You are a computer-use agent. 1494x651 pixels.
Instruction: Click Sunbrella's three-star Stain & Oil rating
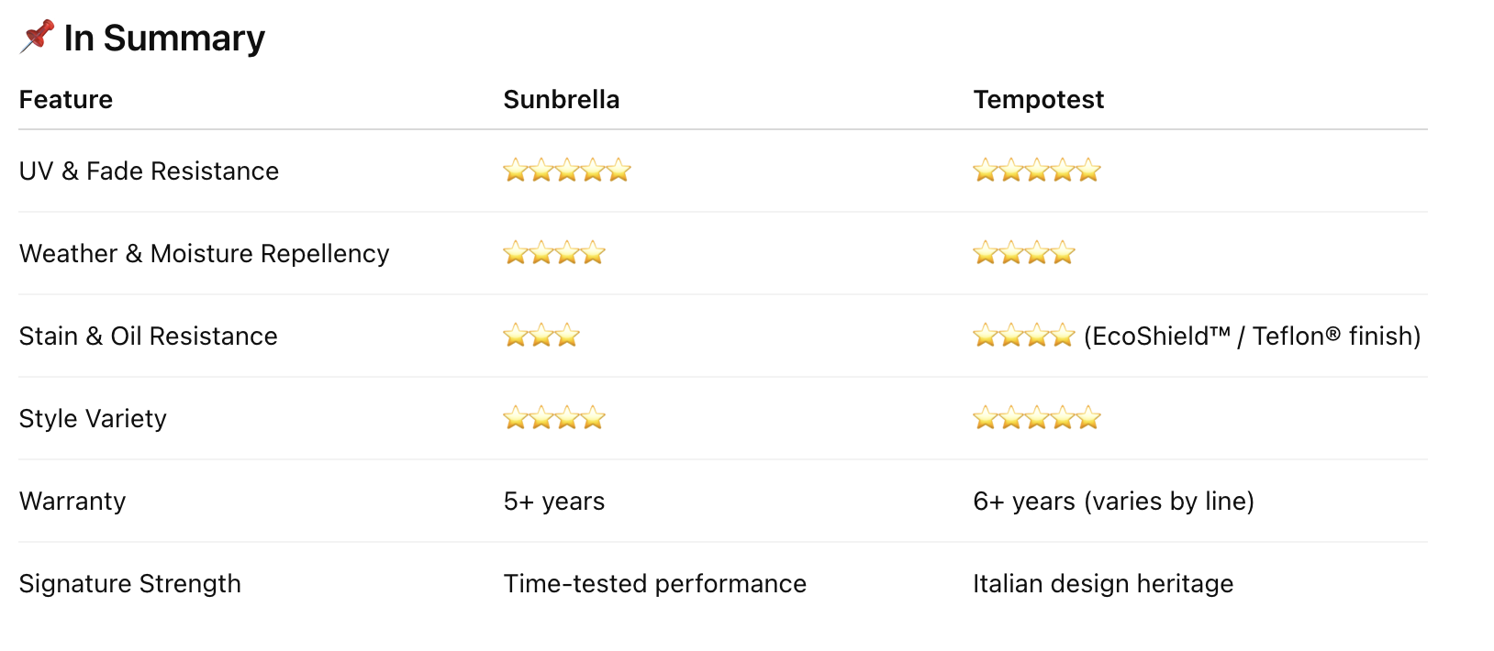(541, 336)
